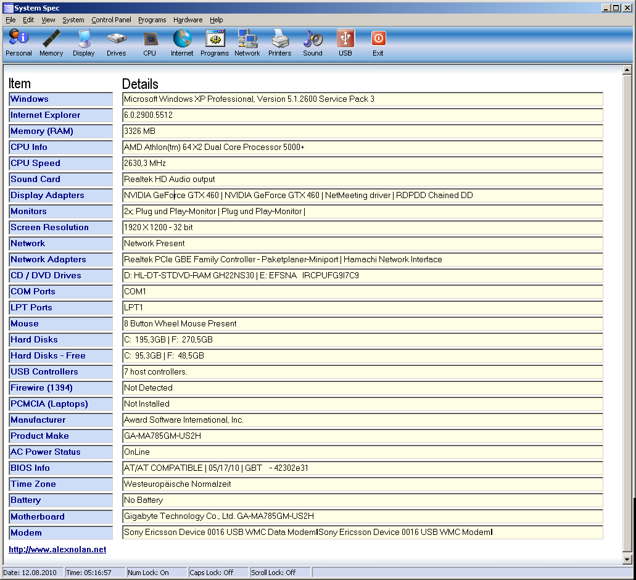636x580 pixels.
Task: Click the Sound Card item button
Action: click(x=61, y=180)
